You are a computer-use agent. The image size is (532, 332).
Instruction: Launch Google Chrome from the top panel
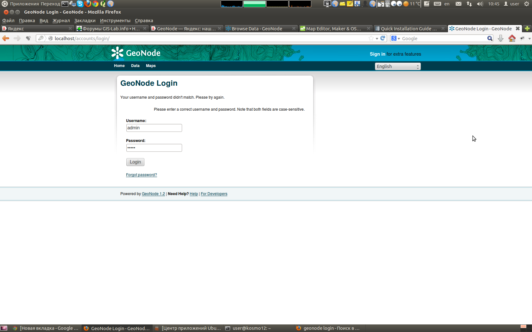pyautogui.click(x=95, y=4)
